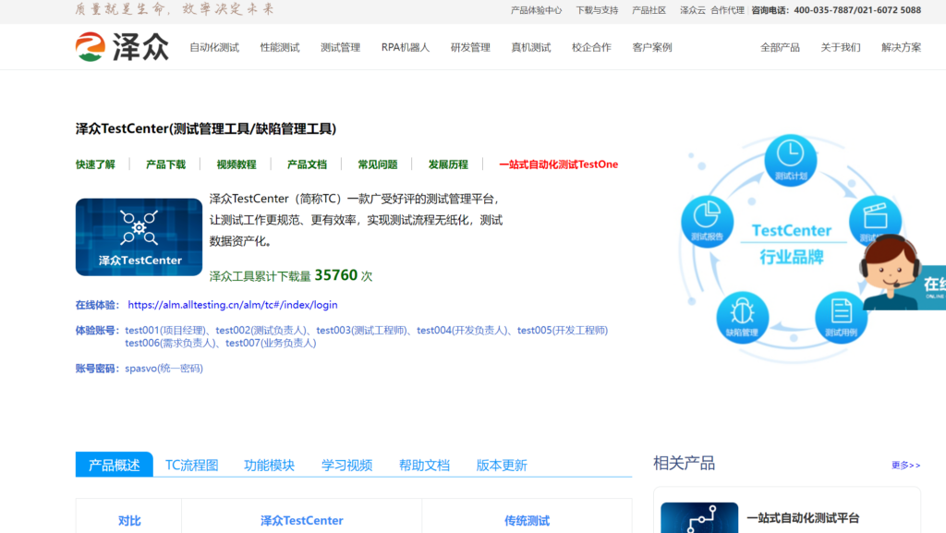Screen dimensions: 946x533
Task: Open the 校企合作 navigation menu
Action: (591, 47)
